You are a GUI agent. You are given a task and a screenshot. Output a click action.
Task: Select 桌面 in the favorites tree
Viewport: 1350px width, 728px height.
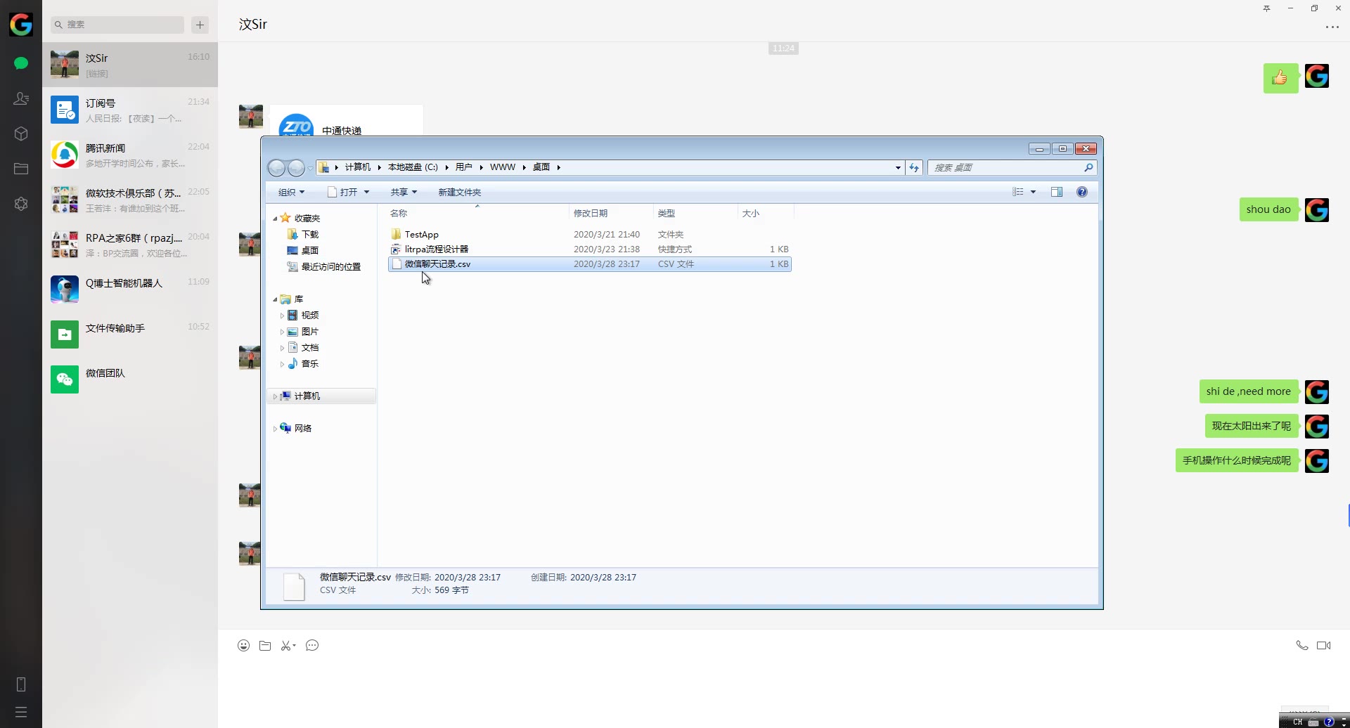303,251
